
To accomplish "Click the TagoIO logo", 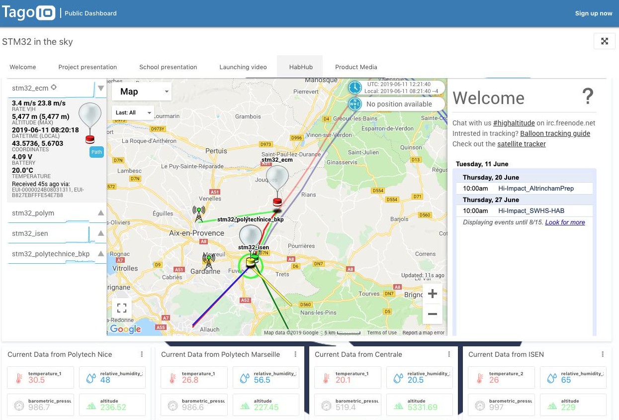I will tap(28, 12).
